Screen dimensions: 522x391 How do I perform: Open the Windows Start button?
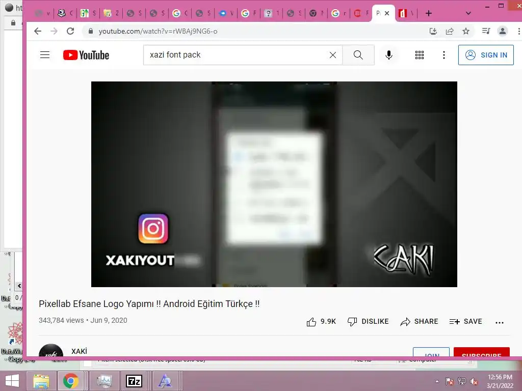coord(12,381)
